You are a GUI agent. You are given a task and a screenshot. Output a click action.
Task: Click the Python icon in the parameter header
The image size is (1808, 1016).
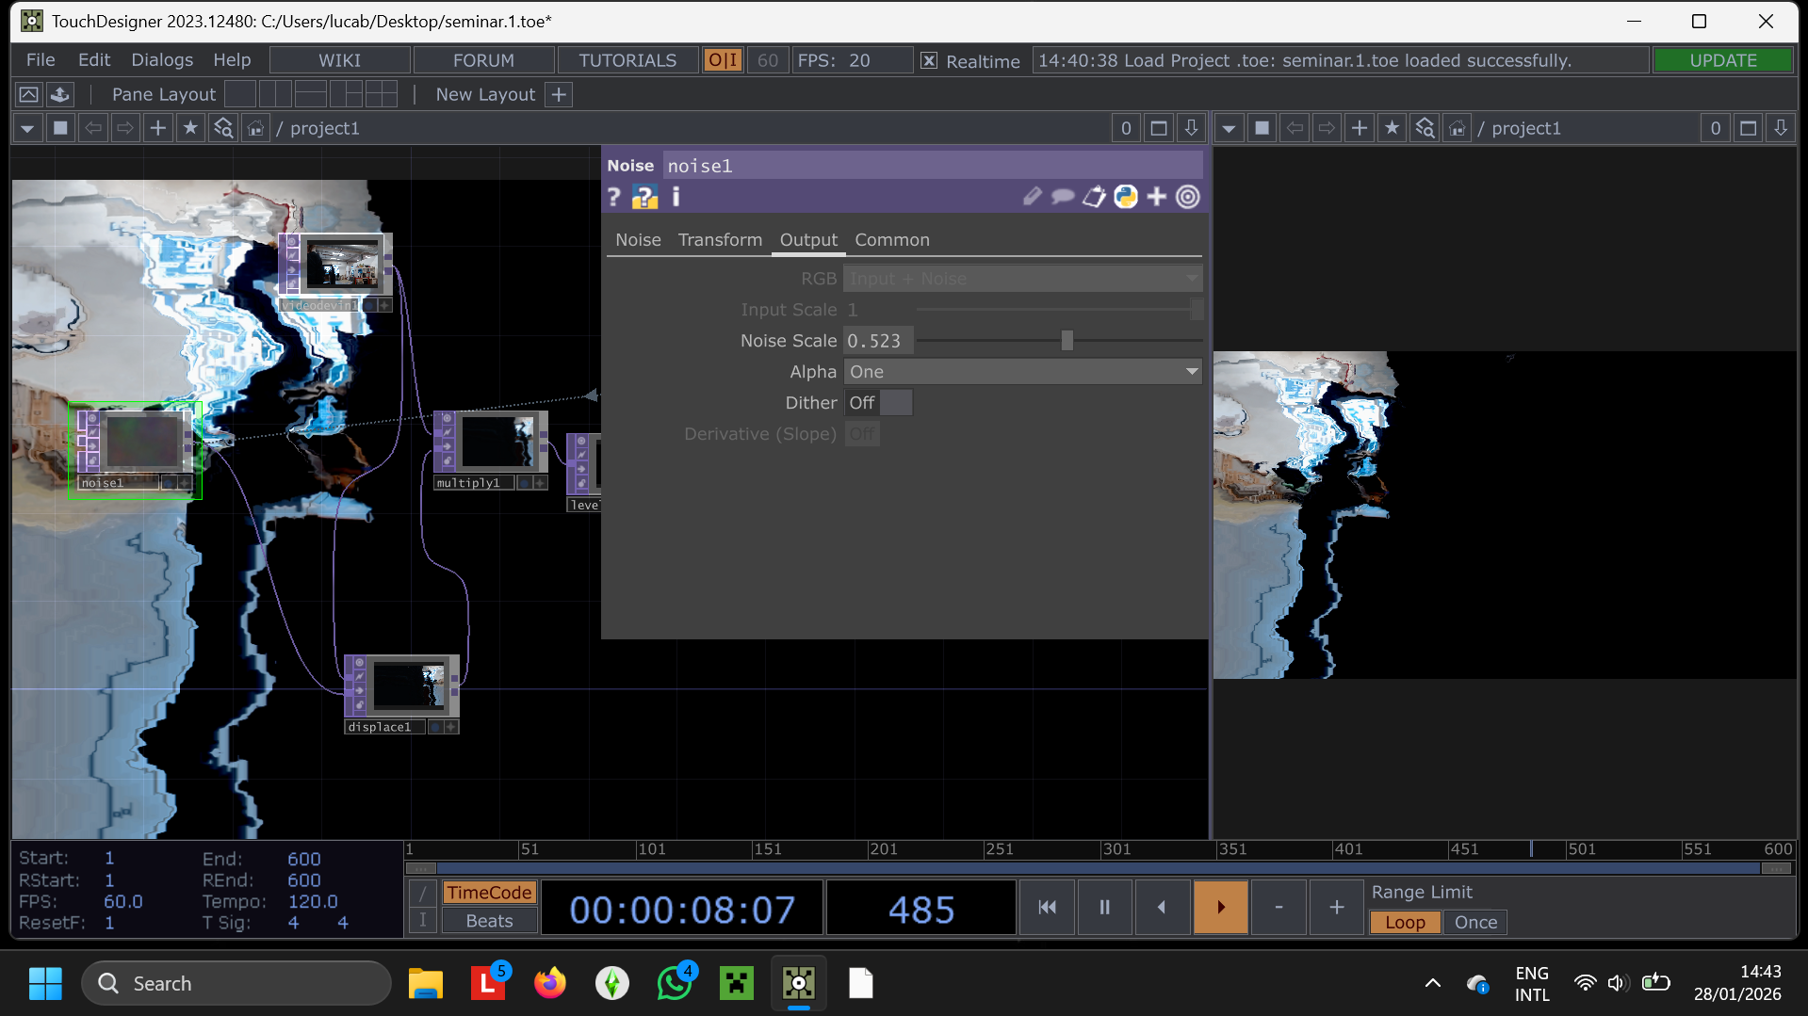point(1126,197)
